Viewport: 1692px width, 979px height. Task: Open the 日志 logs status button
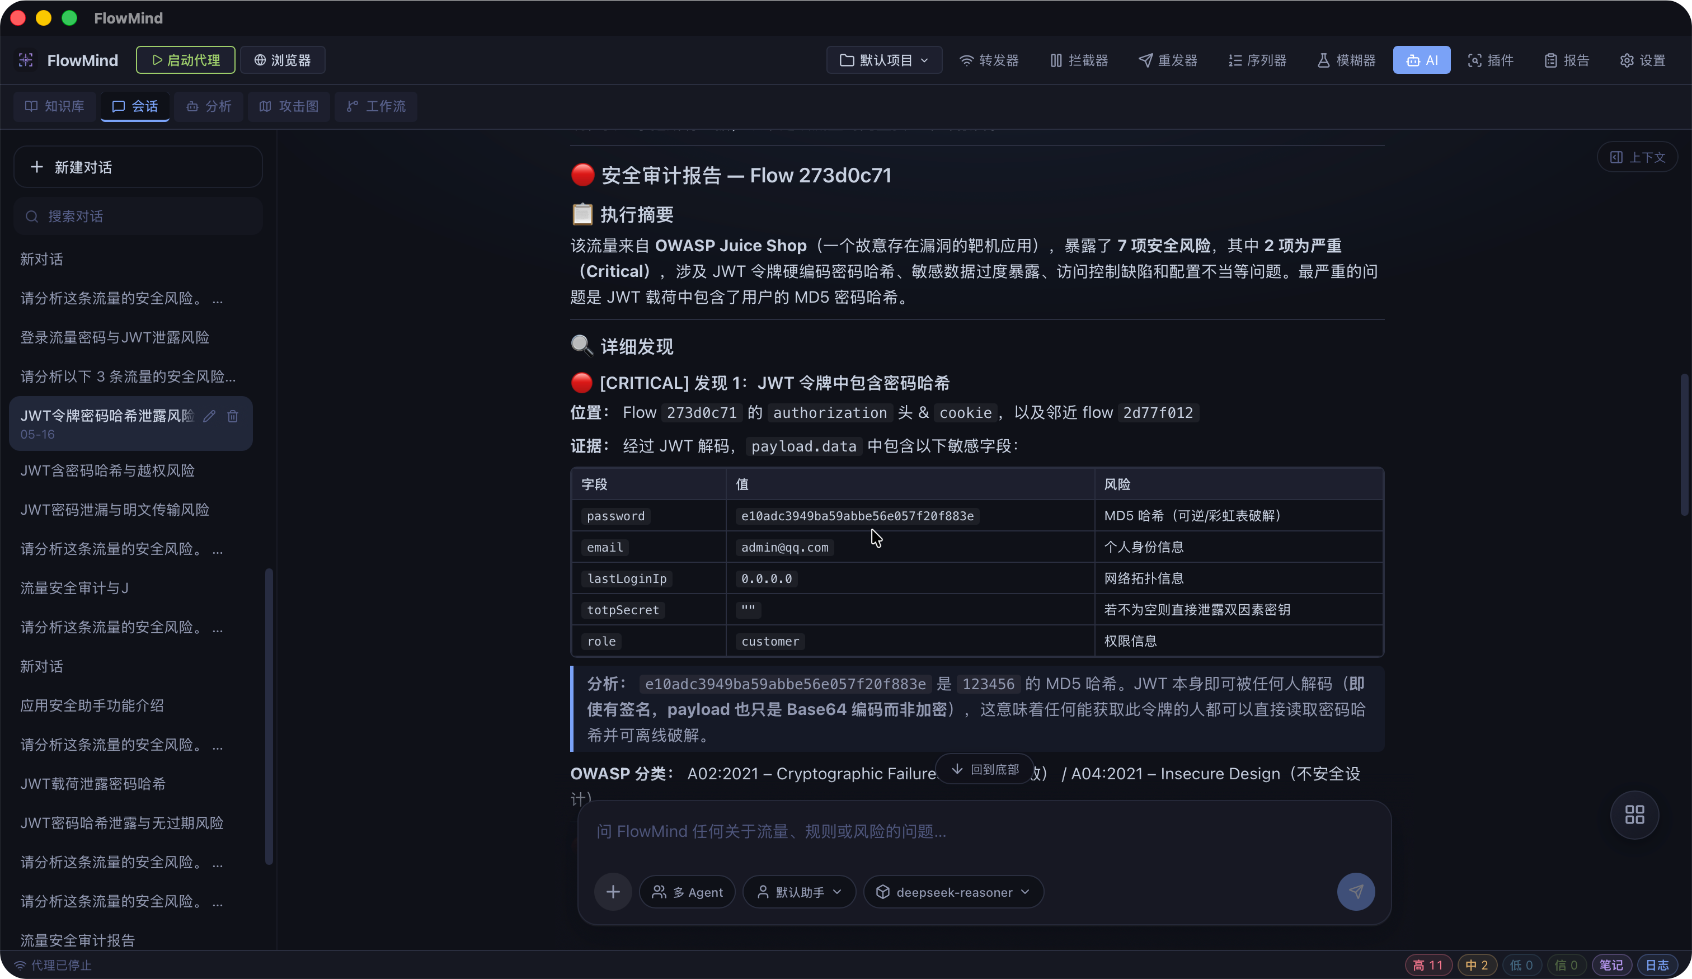[1657, 965]
